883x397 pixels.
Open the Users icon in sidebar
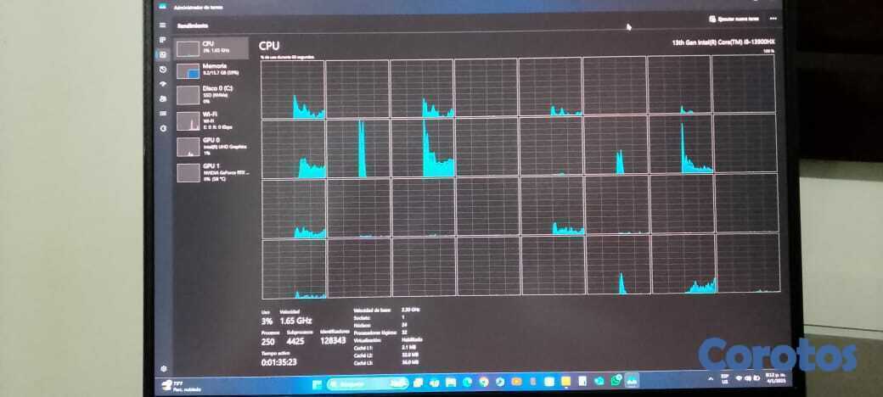pos(163,98)
